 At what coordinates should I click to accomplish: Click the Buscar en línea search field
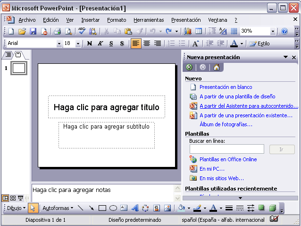click(226, 149)
